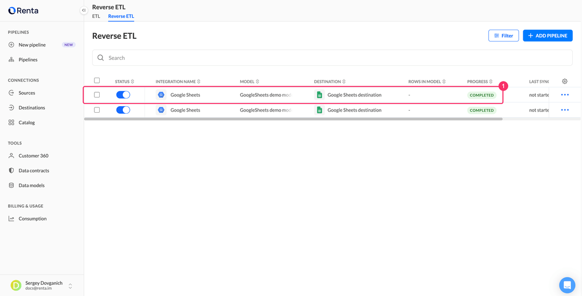Click the New pipeline plus icon
This screenshot has height=296, width=582.
(x=11, y=45)
